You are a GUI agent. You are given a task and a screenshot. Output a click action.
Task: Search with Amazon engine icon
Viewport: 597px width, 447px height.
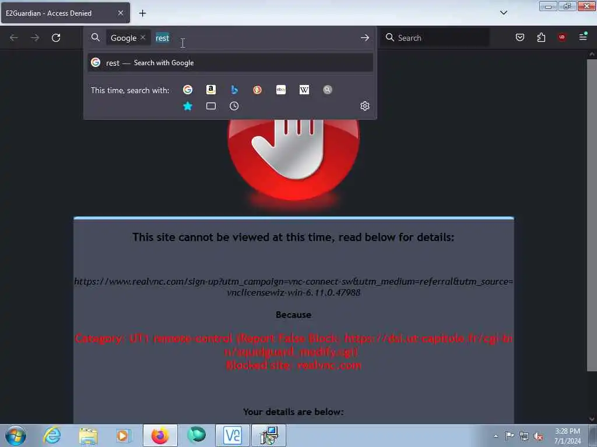pyautogui.click(x=211, y=90)
